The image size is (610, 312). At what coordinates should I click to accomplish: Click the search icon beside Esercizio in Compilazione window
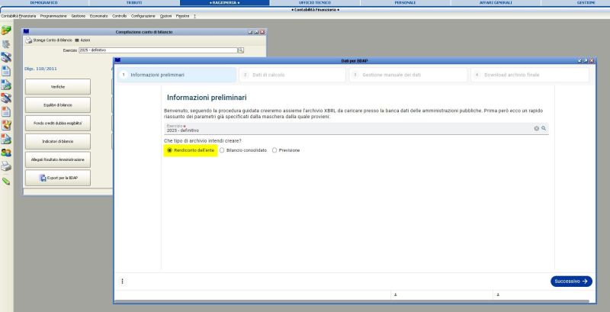pos(241,50)
